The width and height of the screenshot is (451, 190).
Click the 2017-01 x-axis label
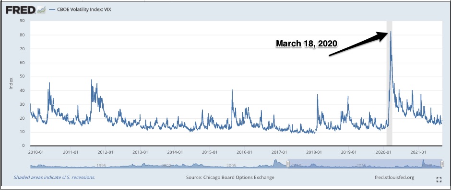[x=279, y=152]
